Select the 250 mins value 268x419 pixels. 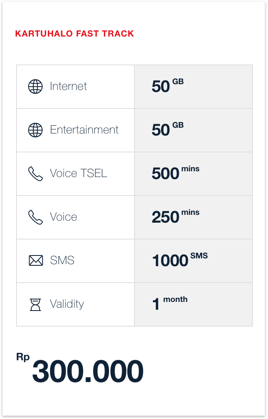175,217
